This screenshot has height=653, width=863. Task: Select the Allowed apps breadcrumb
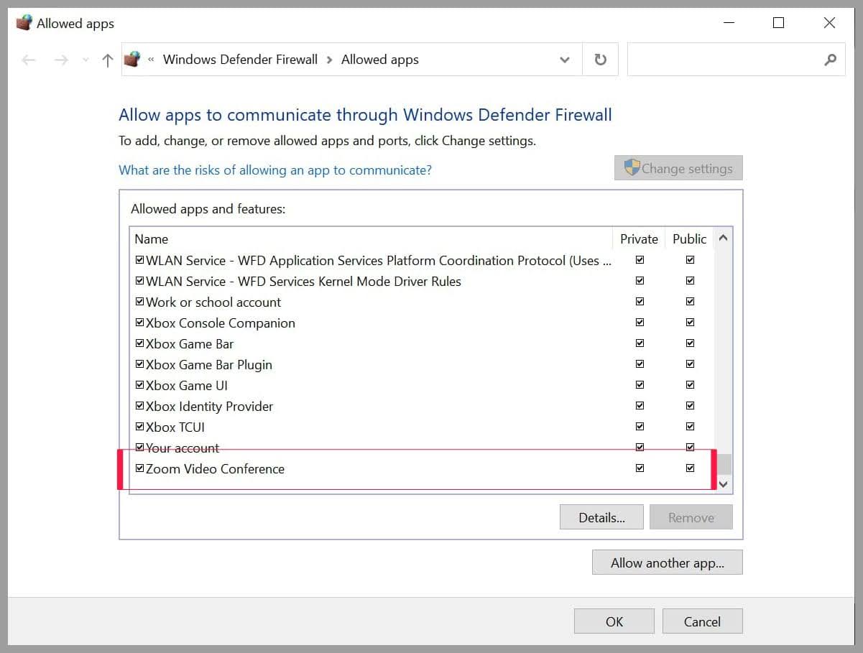coord(380,60)
